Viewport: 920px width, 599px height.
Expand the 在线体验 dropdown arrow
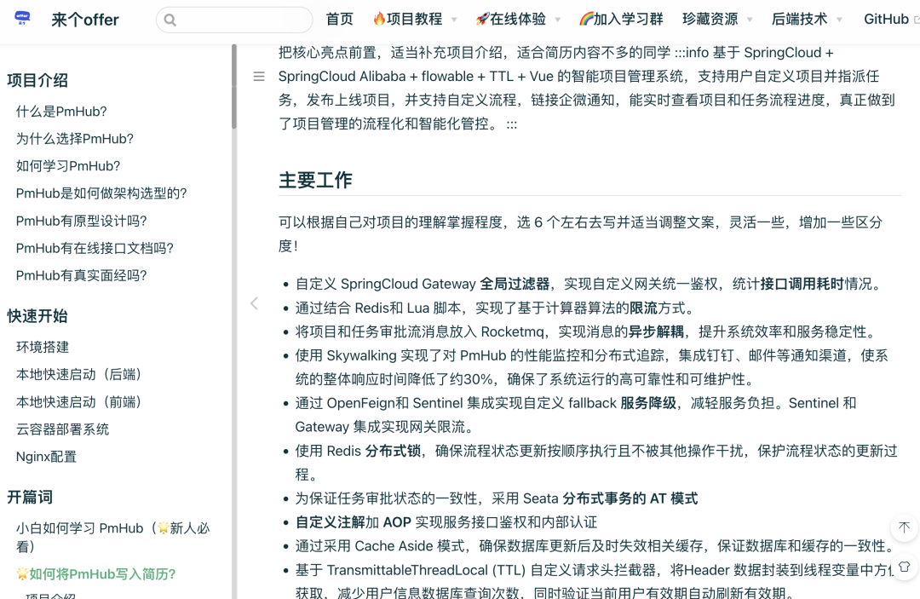pyautogui.click(x=557, y=20)
